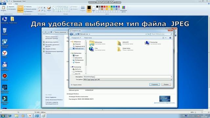The image size is (210, 118).
Task: Select the Цвет 1 color box
Action: [89, 9]
